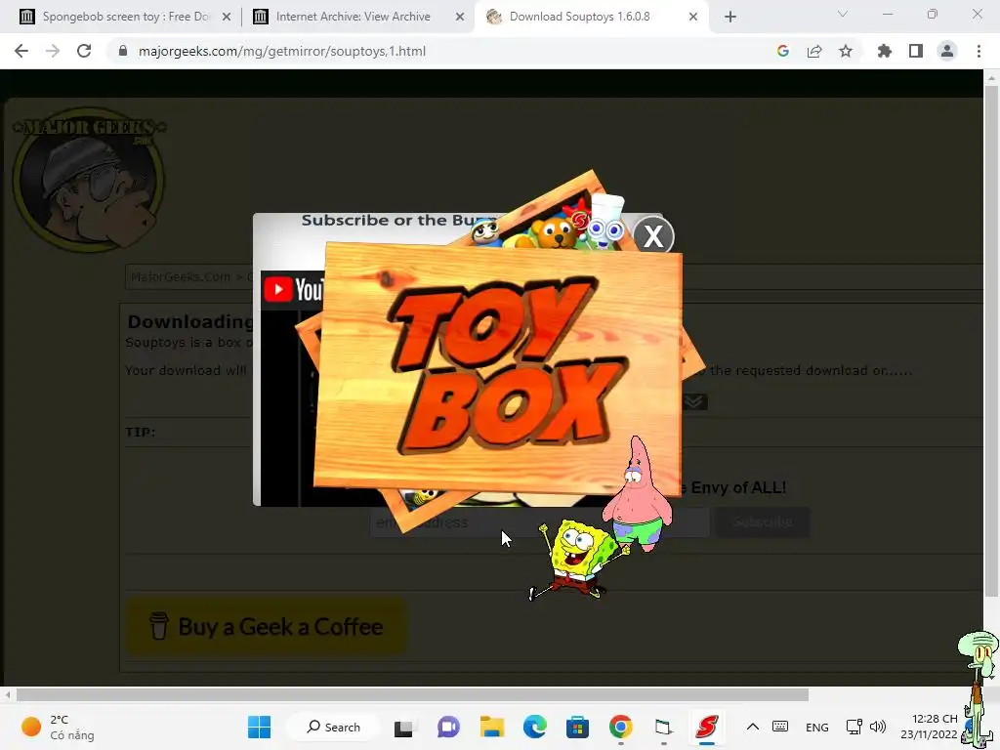
Task: Expand the tab search chevron
Action: click(x=843, y=14)
